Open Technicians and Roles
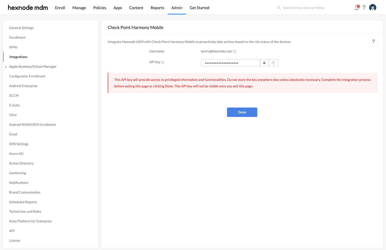 pyautogui.click(x=25, y=212)
